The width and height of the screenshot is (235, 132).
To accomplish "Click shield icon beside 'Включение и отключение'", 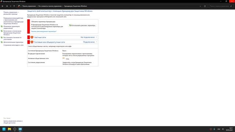I will click(1, 31).
